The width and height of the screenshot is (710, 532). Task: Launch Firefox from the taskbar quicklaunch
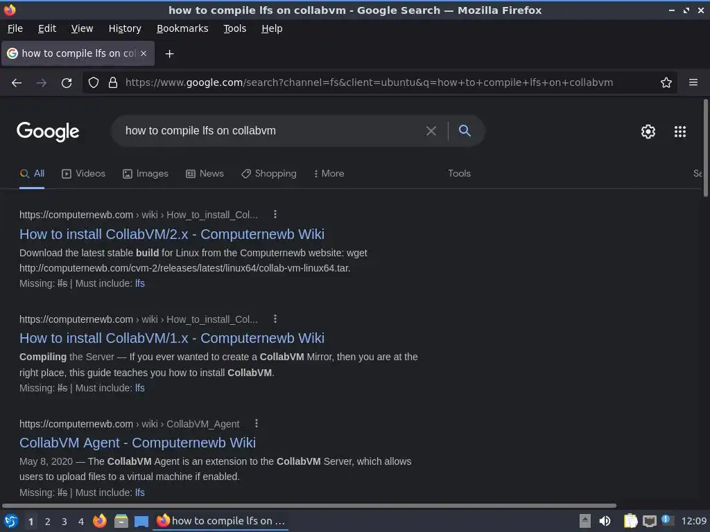coord(100,521)
